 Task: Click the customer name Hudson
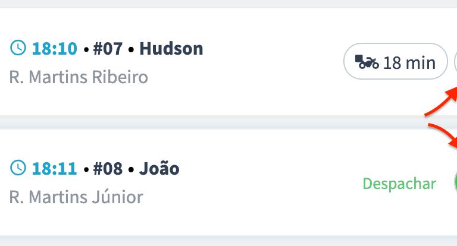(171, 48)
